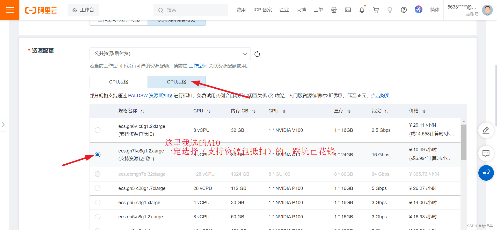Viewport: 497px width, 230px height.
Task: Select ecs.gn7i-c8g1.2xlarge radio button
Action: 98,155
